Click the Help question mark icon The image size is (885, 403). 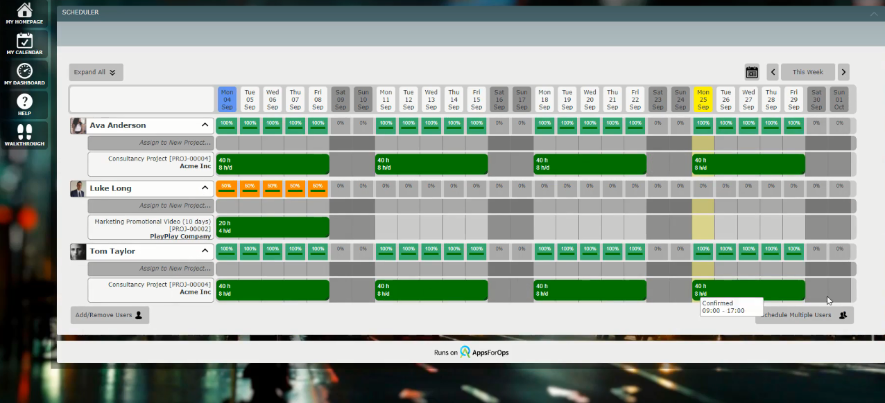click(24, 105)
